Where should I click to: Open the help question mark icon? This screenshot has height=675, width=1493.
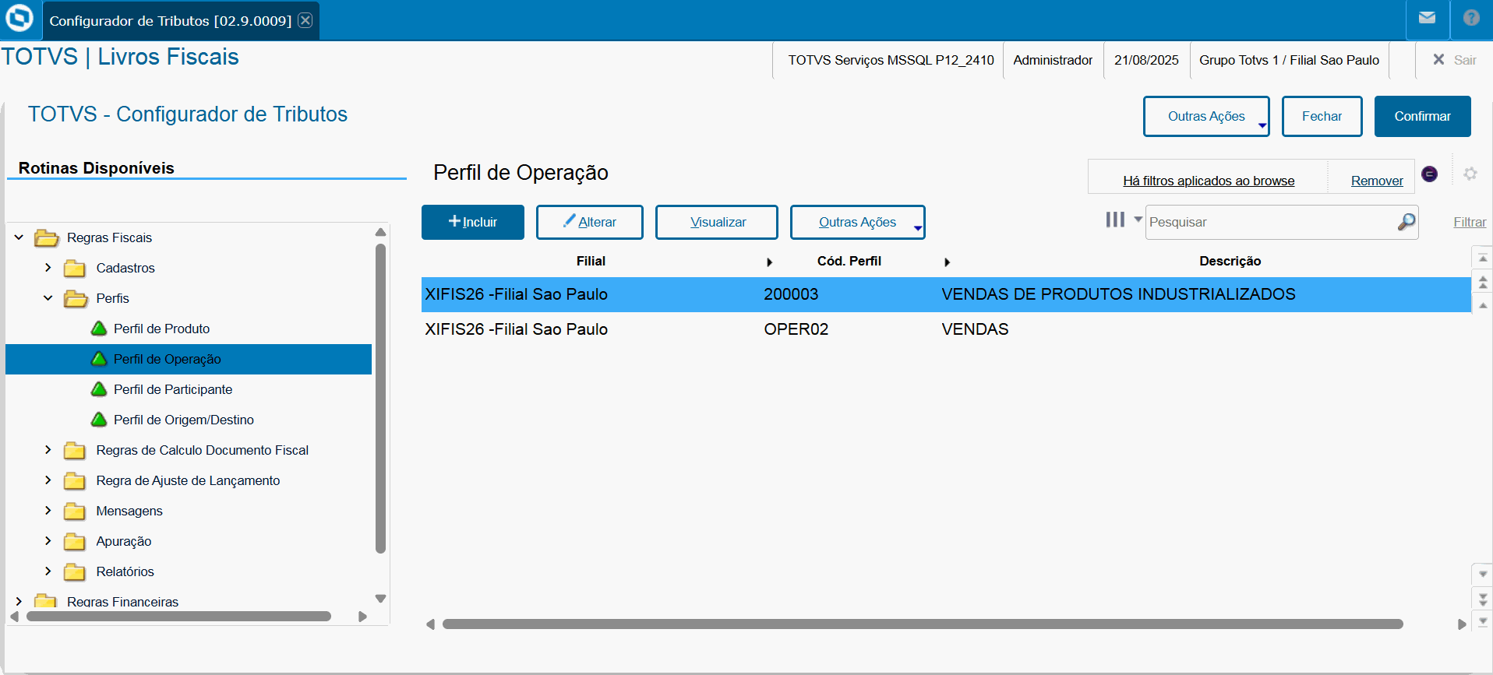point(1471,18)
